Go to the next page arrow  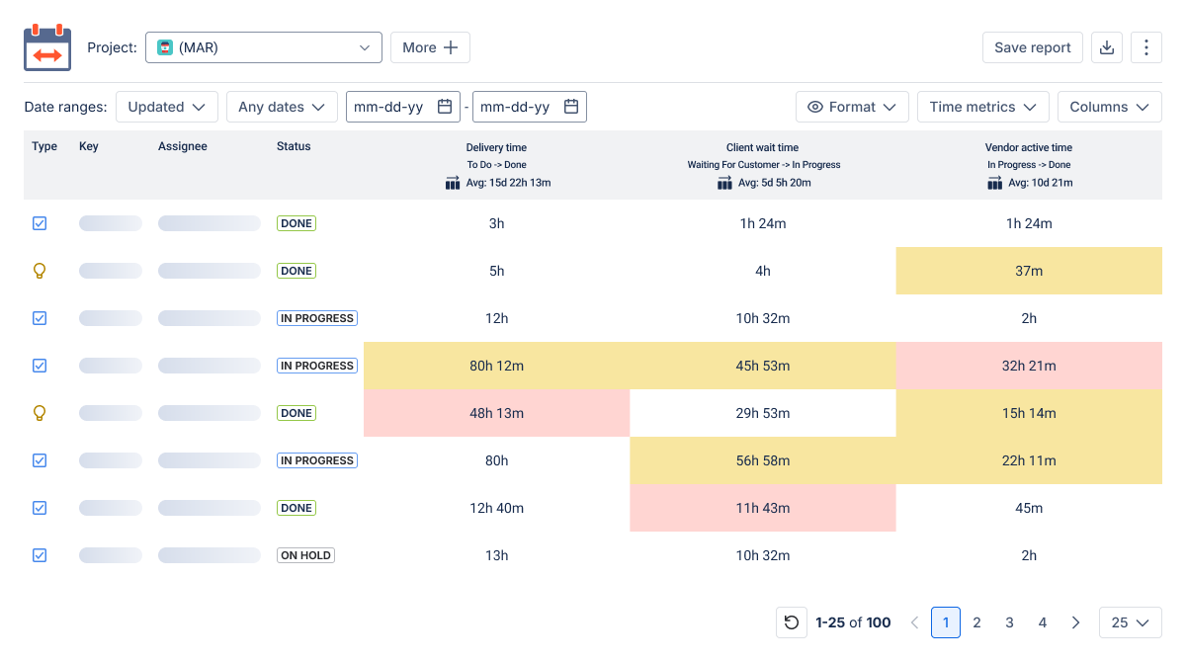tap(1077, 622)
